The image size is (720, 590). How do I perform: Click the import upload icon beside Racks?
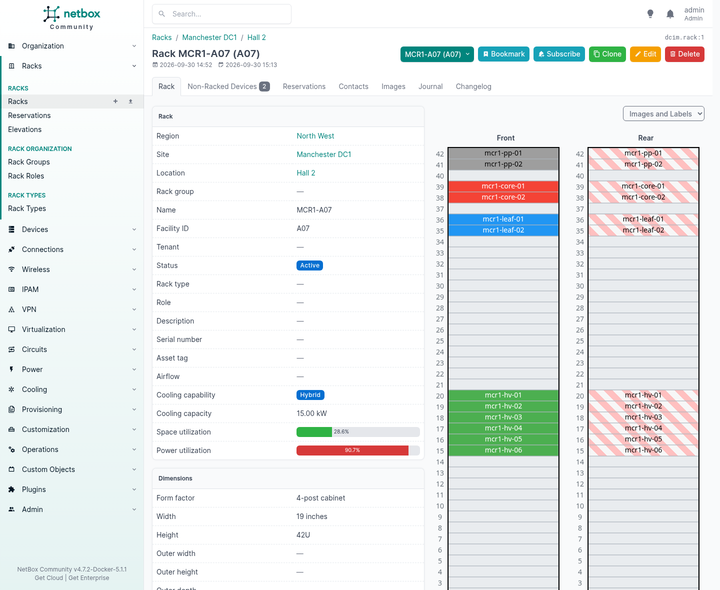(130, 101)
